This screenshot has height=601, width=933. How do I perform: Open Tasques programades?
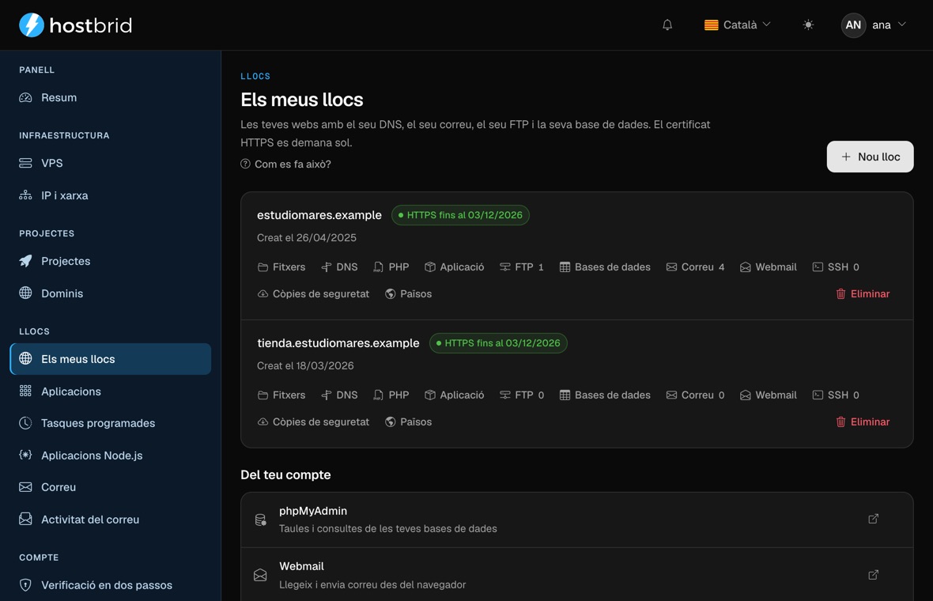point(111,423)
